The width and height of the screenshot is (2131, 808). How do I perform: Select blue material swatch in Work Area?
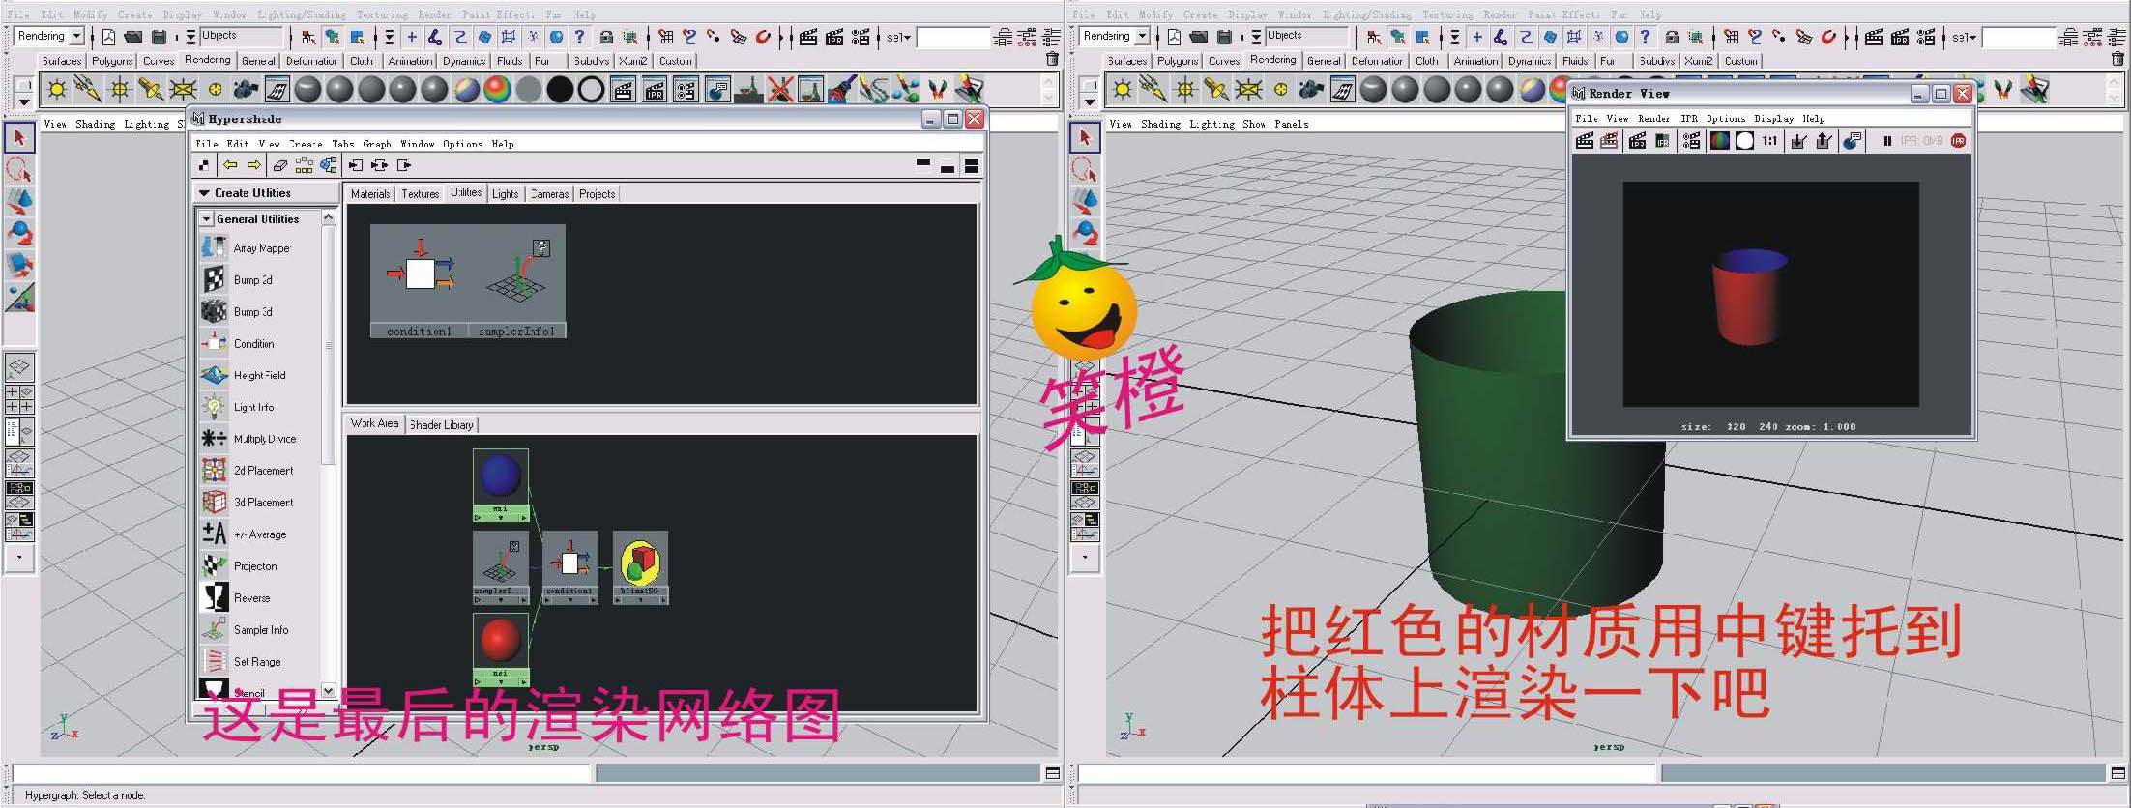[501, 477]
